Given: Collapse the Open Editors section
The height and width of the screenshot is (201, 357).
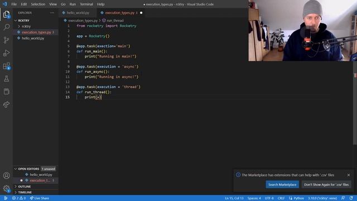Looking at the screenshot, I should click(28, 169).
